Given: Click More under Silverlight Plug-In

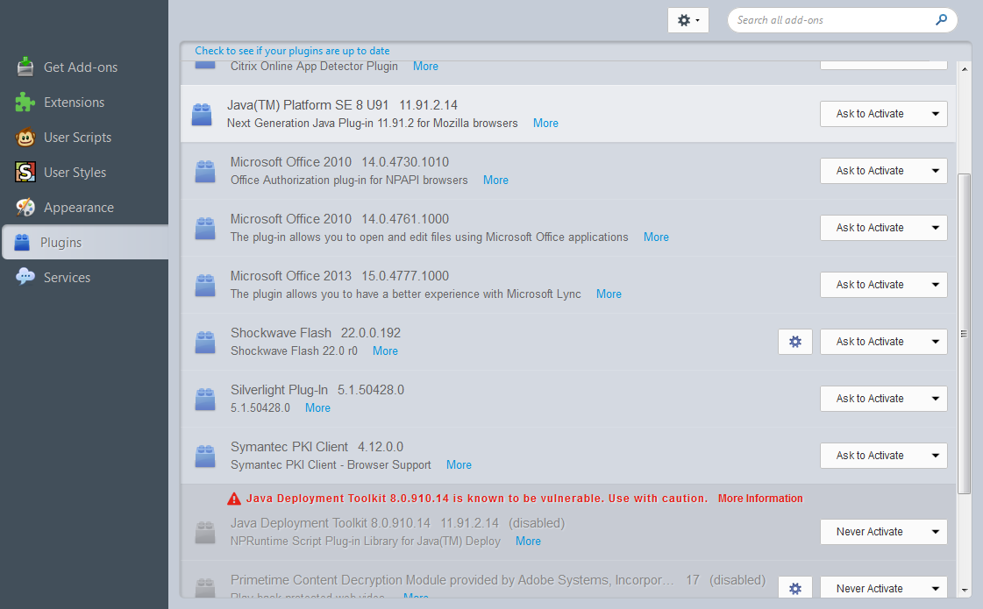Looking at the screenshot, I should 317,408.
